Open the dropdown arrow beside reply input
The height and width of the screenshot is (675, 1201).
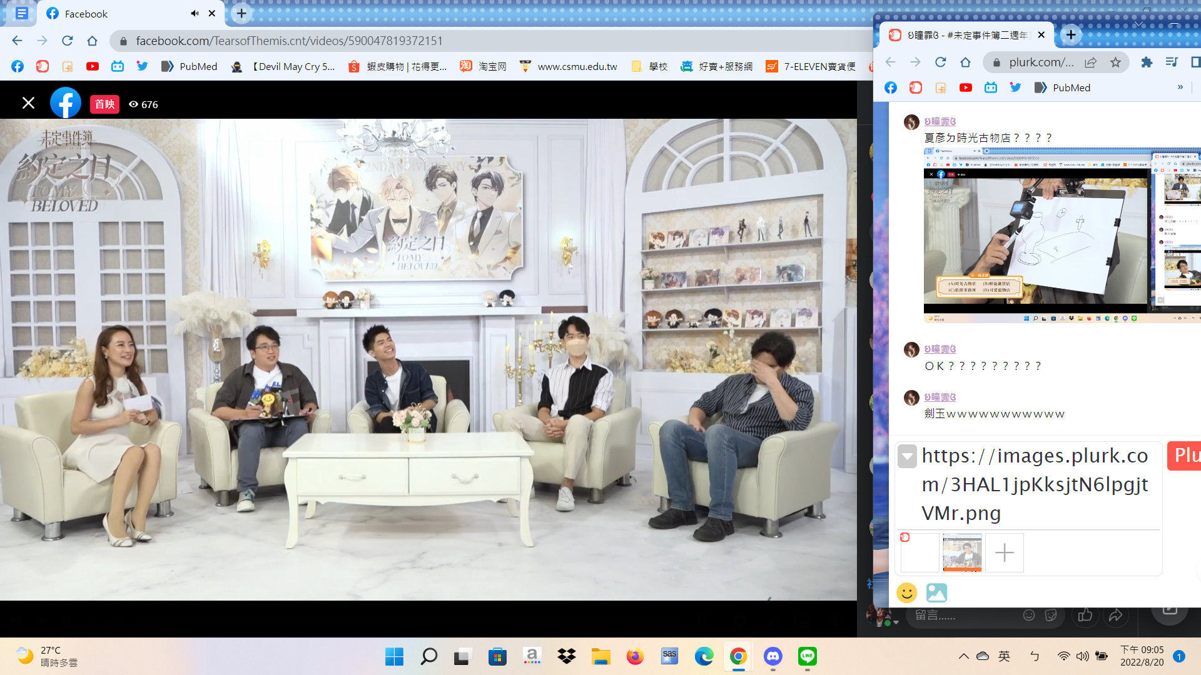point(907,456)
